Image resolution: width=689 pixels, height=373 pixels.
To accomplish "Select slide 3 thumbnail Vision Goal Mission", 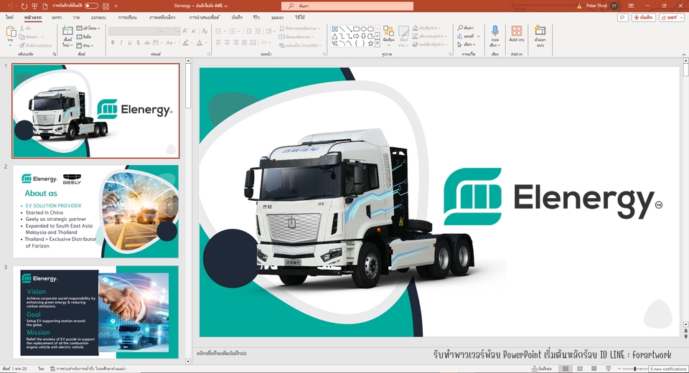I will pos(95,312).
